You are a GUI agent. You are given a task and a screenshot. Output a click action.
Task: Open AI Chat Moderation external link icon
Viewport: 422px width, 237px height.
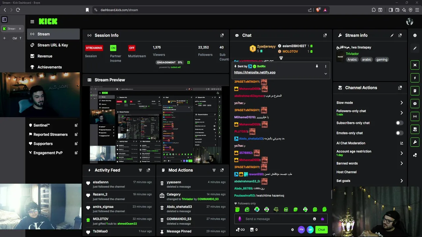402,143
